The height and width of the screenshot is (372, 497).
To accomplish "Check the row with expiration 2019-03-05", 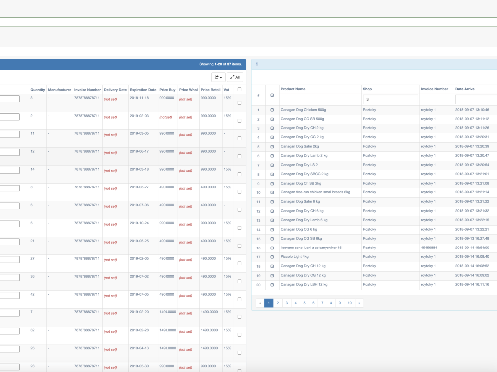I will (240, 138).
